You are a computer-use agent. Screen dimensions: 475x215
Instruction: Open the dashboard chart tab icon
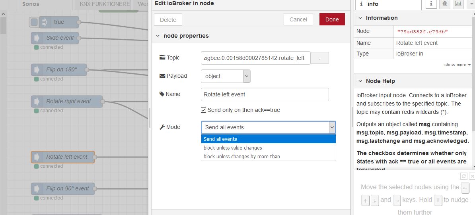tap(458, 4)
